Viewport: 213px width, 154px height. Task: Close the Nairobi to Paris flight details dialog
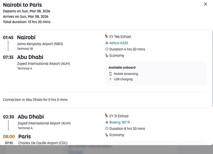205,4
